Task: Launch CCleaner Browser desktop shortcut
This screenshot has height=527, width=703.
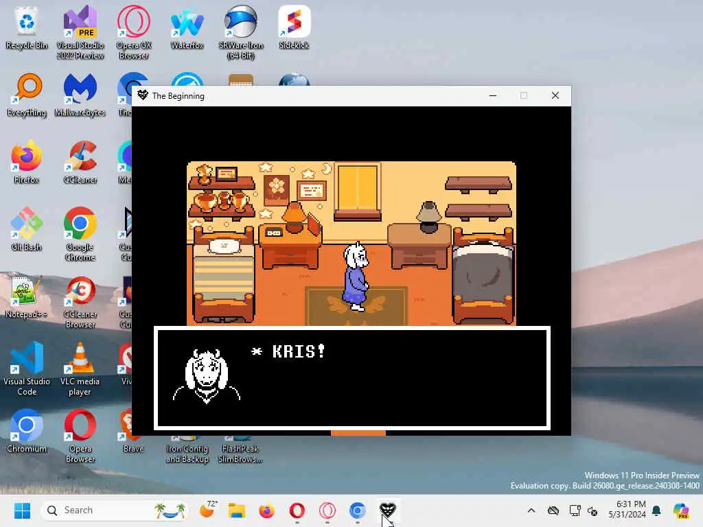Action: (80, 301)
